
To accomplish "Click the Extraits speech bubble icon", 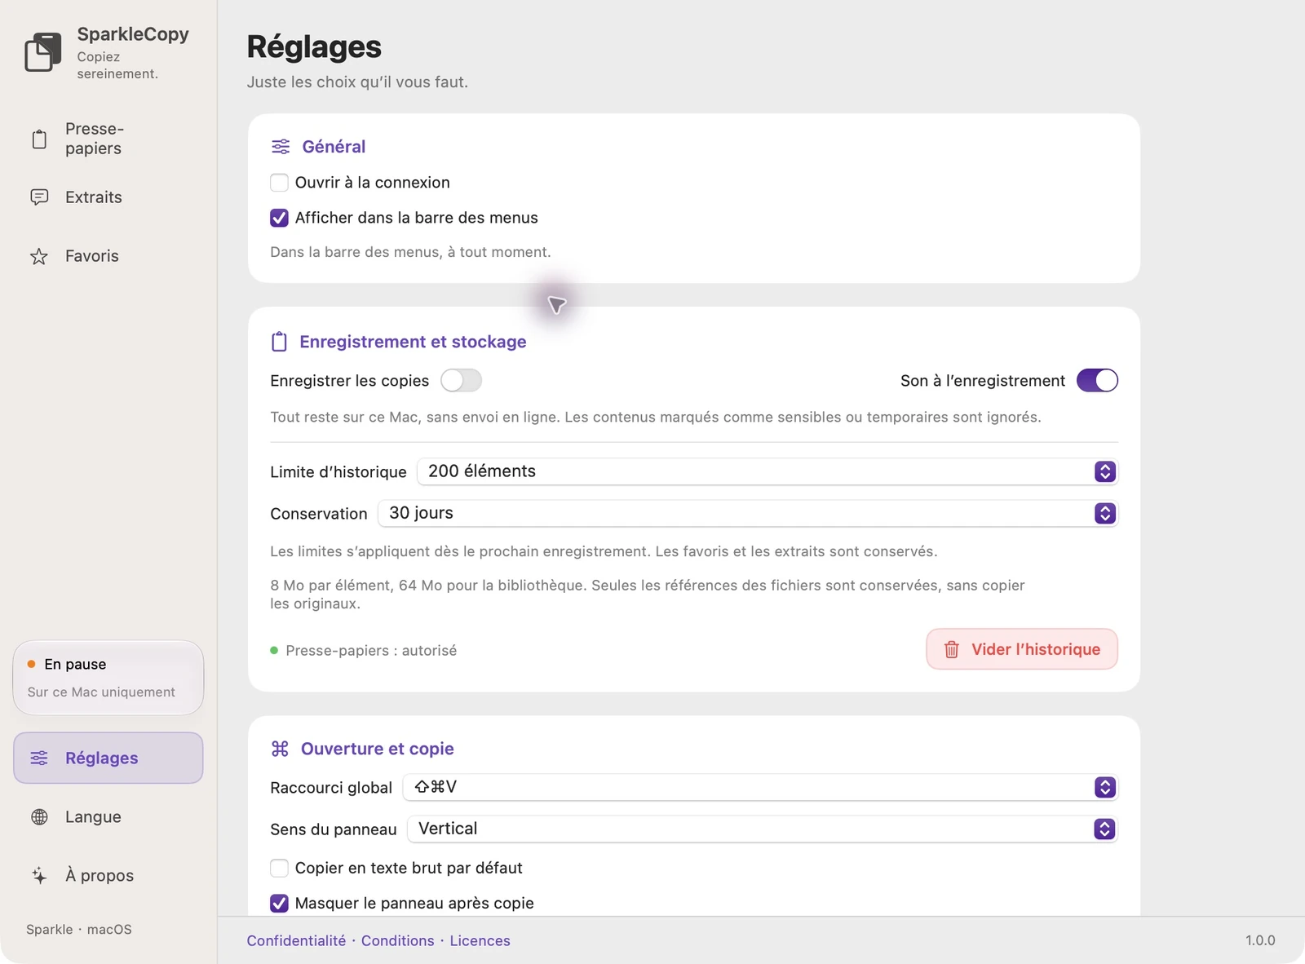I will (x=39, y=197).
